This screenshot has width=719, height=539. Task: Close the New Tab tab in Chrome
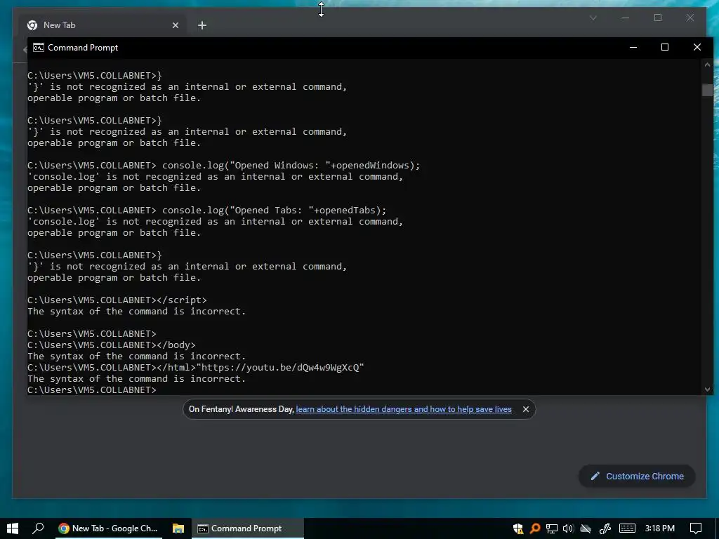tap(175, 25)
